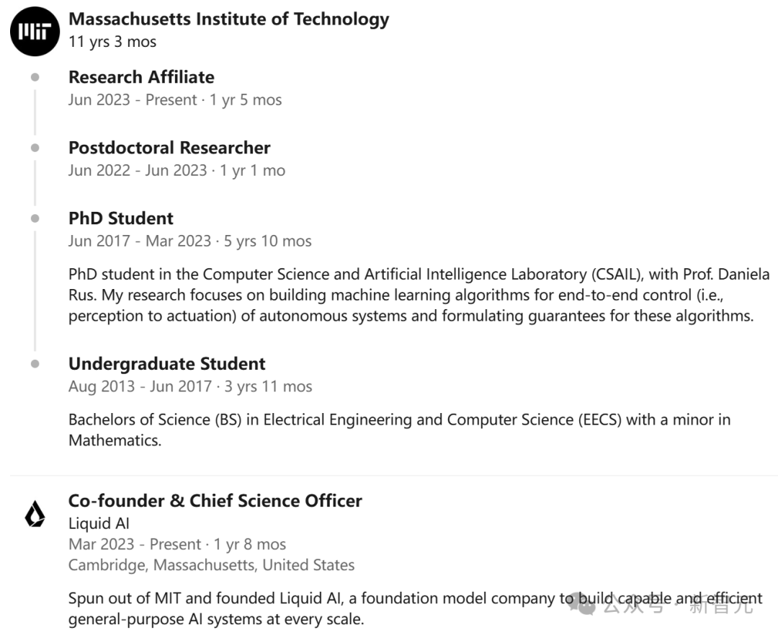Click the Postdoctoral Researcher timeline bullet
778x635 pixels.
[x=35, y=148]
